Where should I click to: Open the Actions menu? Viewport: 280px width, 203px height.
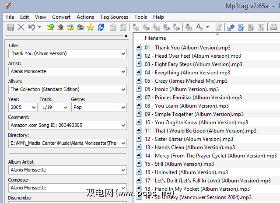[x=85, y=17]
